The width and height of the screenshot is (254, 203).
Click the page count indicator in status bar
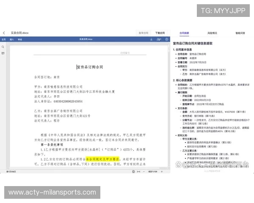[x=10, y=172]
